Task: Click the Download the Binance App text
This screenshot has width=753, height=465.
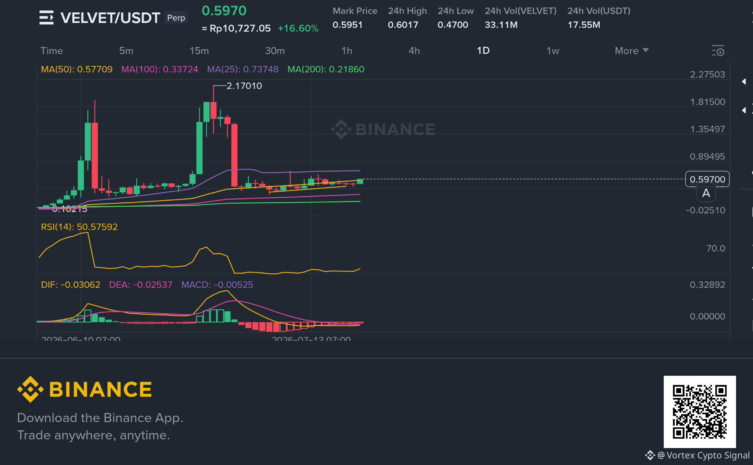Action: click(x=100, y=418)
